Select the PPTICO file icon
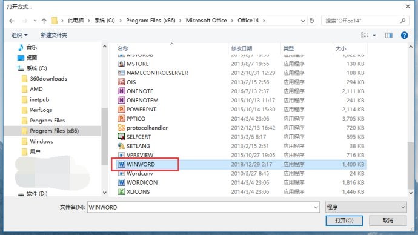 (x=121, y=119)
